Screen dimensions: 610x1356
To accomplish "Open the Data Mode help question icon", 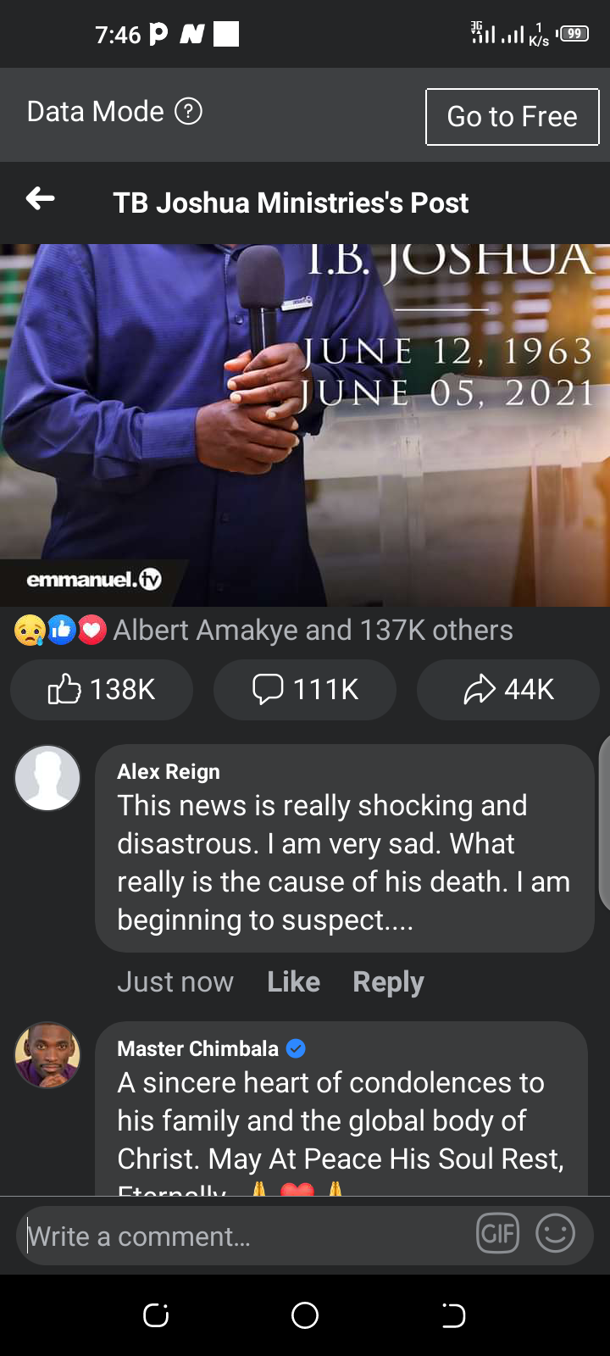I will click(x=188, y=111).
